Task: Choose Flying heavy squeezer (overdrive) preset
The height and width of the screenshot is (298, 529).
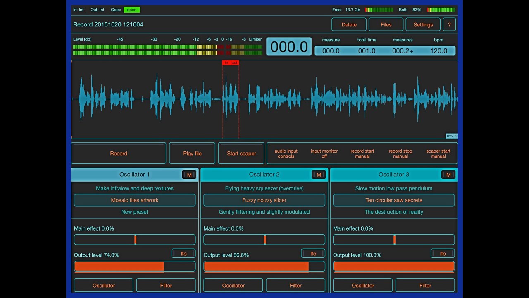Action: pyautogui.click(x=264, y=188)
